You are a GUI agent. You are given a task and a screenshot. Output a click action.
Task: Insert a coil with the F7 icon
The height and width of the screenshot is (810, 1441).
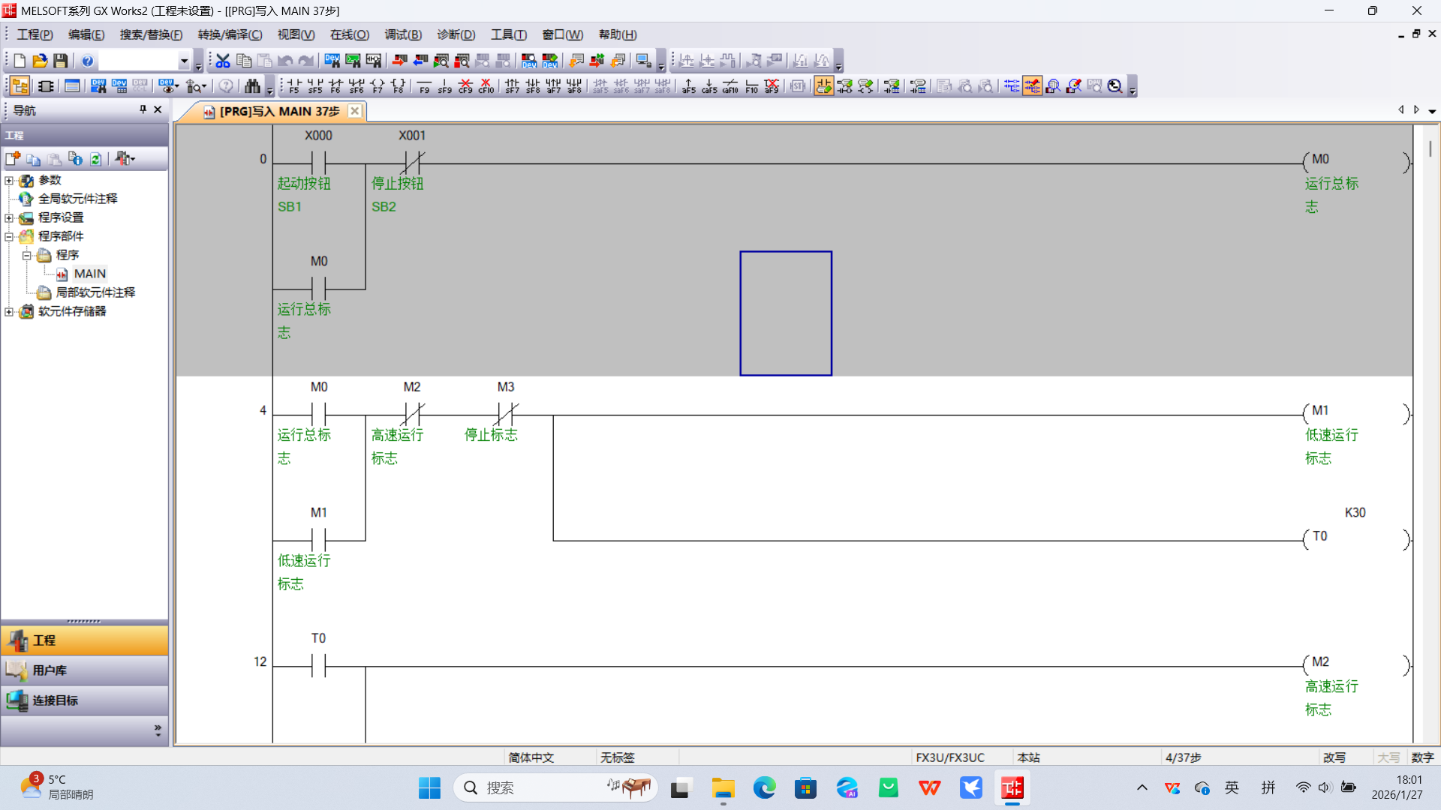point(378,86)
